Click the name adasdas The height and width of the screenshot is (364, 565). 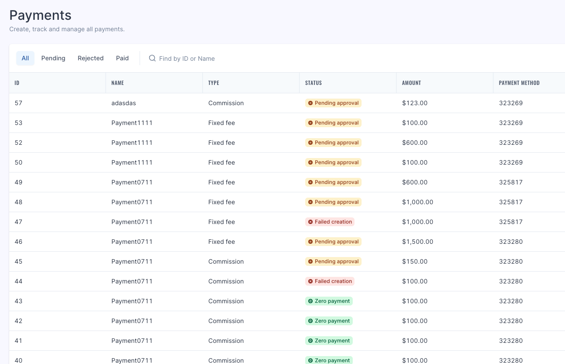(x=124, y=103)
